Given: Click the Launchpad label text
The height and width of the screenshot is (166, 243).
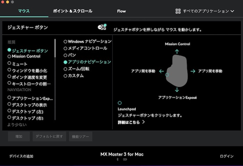Looking at the screenshot, I should [127, 109].
